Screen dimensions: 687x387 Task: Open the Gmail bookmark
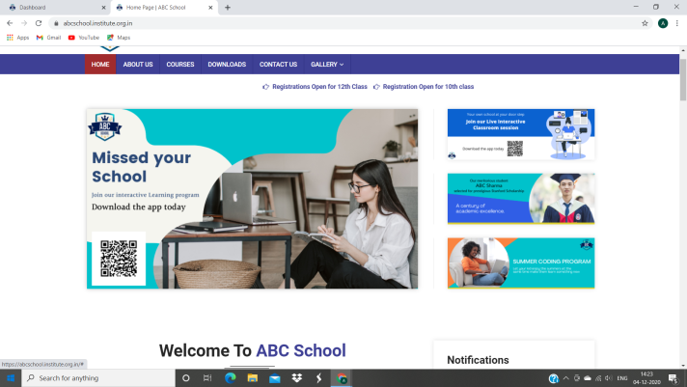click(48, 38)
